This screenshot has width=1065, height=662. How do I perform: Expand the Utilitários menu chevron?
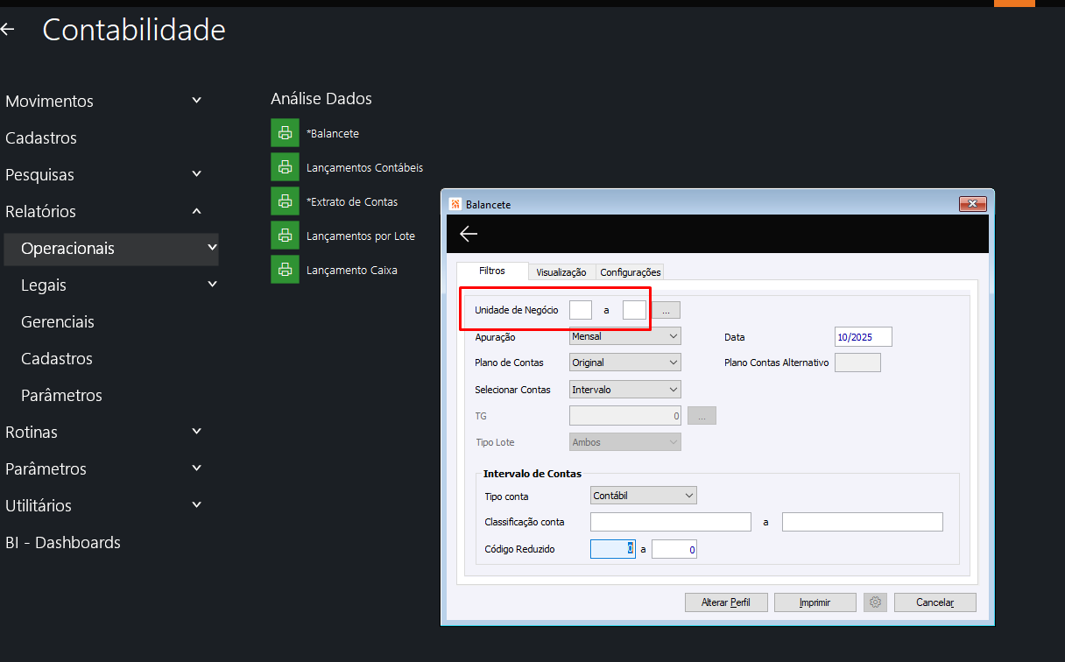pos(197,505)
